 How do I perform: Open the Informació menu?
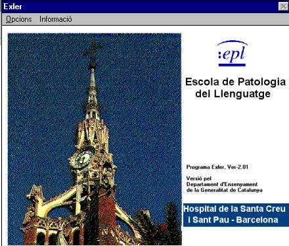(x=56, y=19)
